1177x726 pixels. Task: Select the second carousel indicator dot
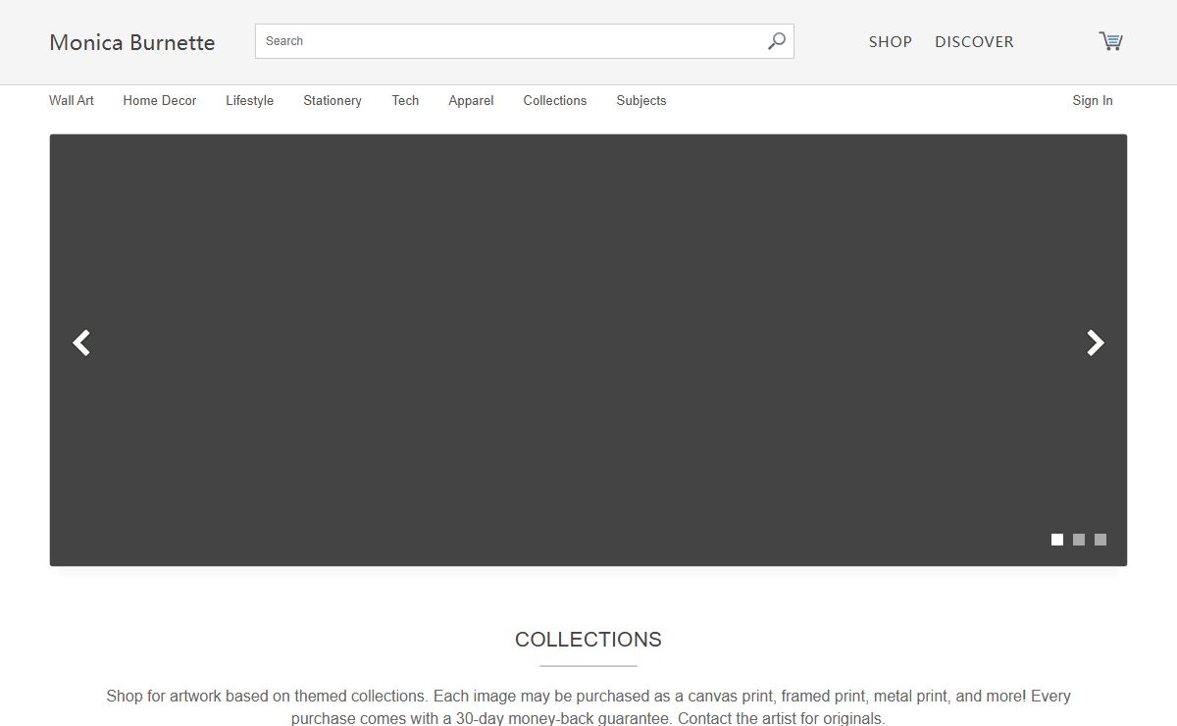pos(1079,540)
